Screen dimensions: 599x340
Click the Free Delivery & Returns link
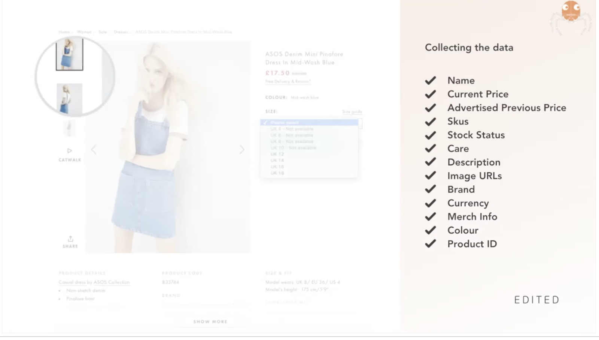click(288, 81)
